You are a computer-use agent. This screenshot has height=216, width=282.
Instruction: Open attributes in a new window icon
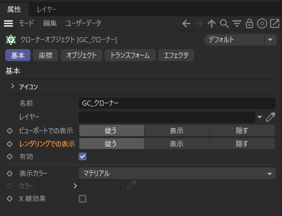coord(274,23)
